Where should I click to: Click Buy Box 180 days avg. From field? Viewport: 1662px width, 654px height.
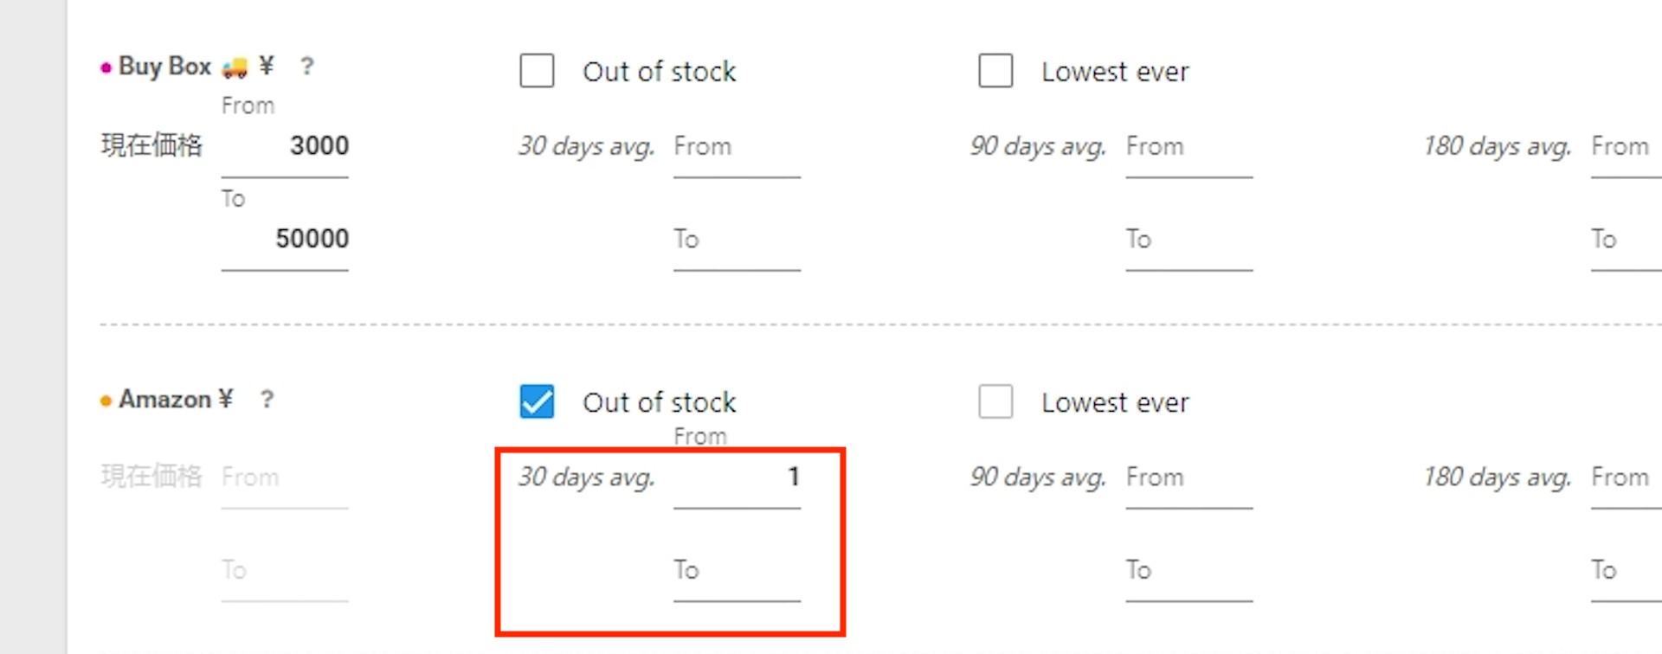pyautogui.click(x=1626, y=147)
